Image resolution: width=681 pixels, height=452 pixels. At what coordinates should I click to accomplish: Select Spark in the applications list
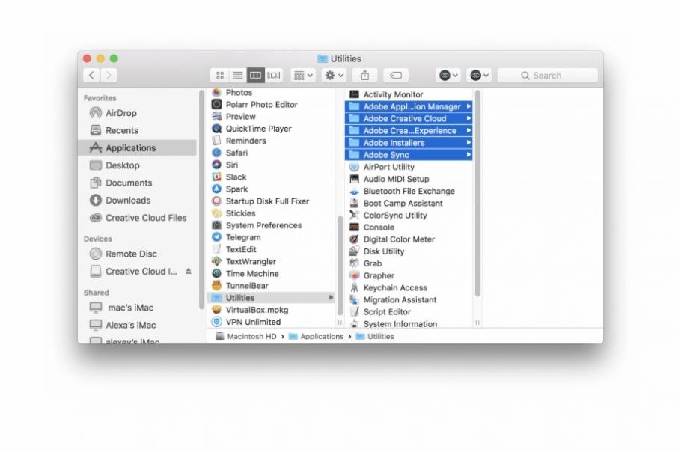click(x=272, y=189)
